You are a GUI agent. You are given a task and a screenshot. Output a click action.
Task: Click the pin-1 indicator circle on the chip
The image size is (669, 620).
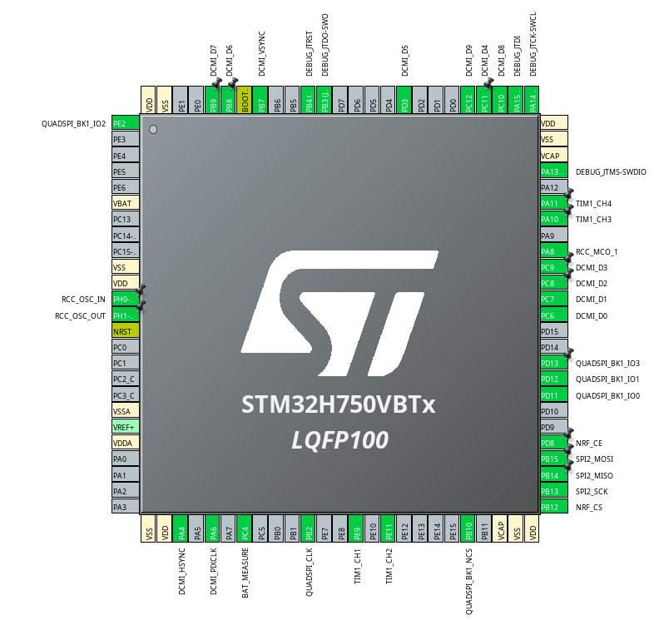(152, 130)
